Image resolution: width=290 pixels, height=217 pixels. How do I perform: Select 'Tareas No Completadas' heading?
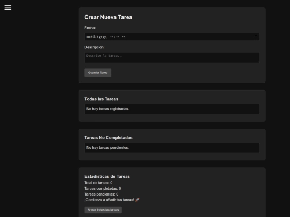[108, 138]
